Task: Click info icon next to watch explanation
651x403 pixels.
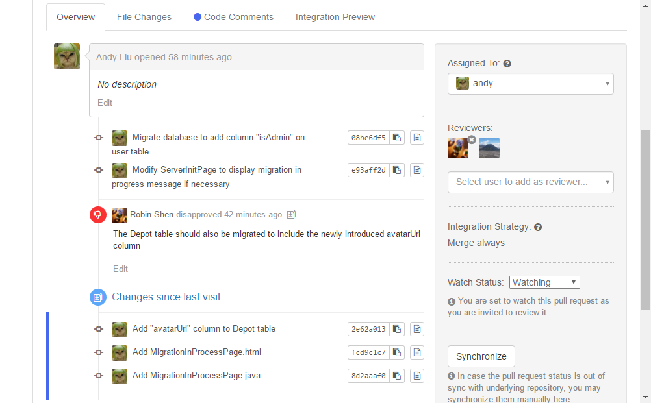Action: [x=452, y=301]
